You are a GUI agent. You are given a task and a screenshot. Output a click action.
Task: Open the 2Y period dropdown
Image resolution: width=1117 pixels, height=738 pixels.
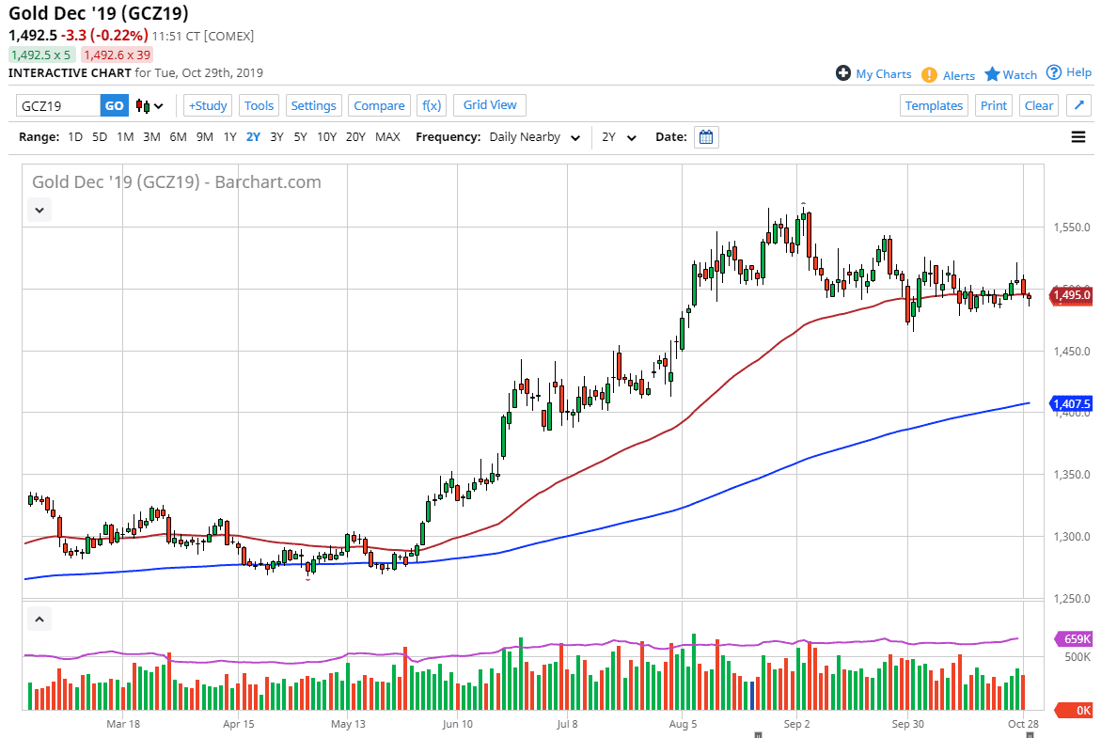[x=620, y=137]
